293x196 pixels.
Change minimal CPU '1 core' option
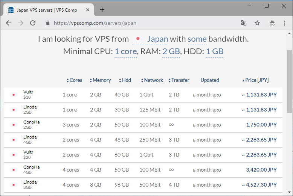click(125, 51)
